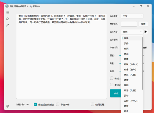Screen dimensions: 154x113
Task: Collapse the 选择声音 dropdown showing 晓晓
Action: pos(132,32)
